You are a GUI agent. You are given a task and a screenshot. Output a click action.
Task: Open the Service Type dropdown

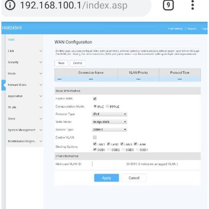click(x=109, y=130)
